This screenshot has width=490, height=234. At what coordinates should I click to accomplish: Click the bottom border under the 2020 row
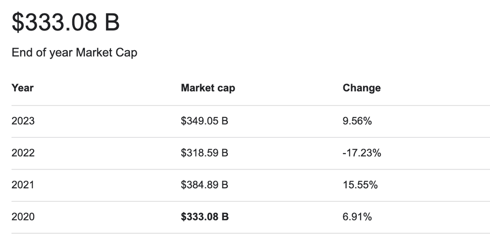245,233
